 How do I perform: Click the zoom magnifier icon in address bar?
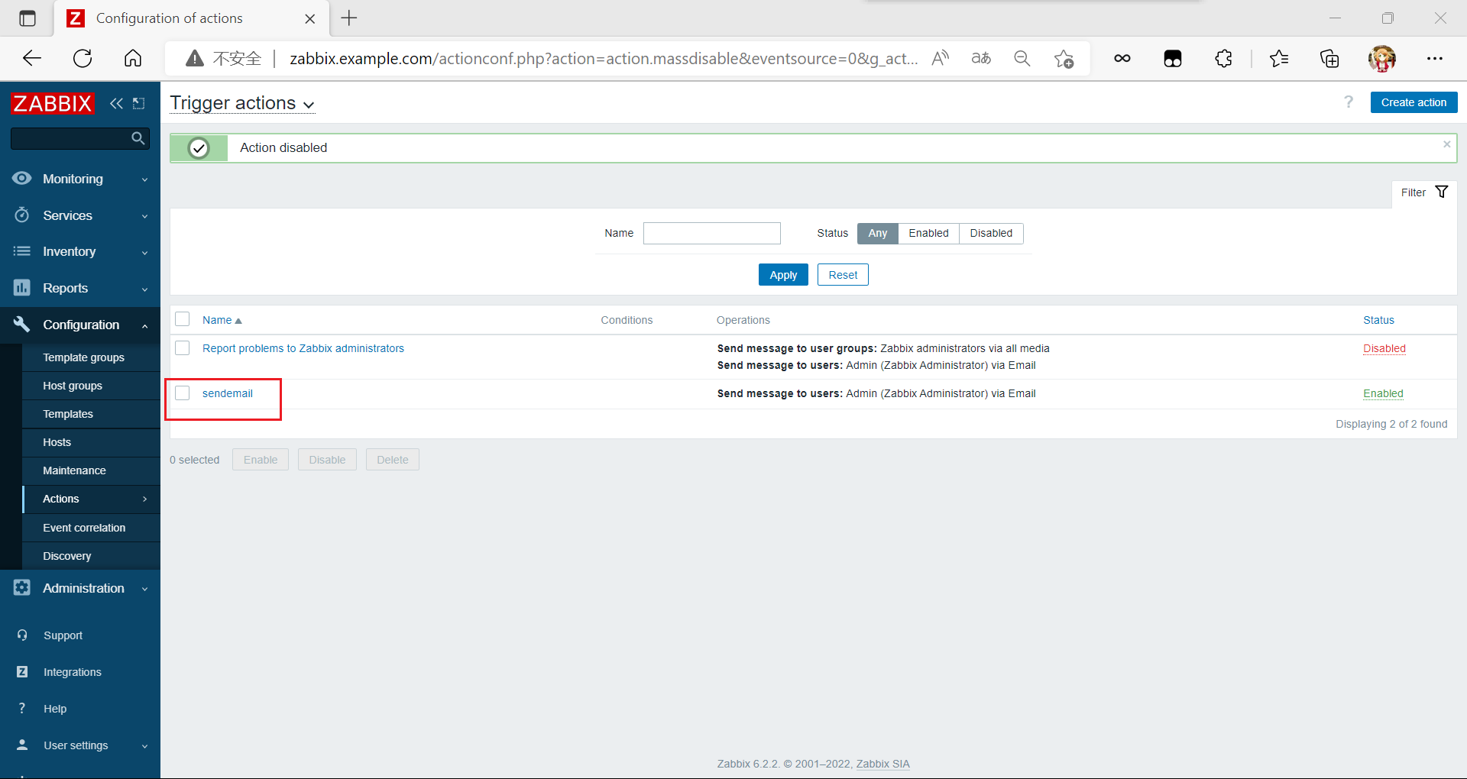pos(1022,58)
